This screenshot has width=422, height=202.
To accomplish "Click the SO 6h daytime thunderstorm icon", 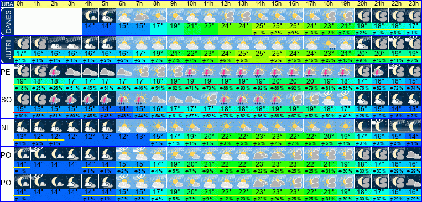I will (x=124, y=99).
